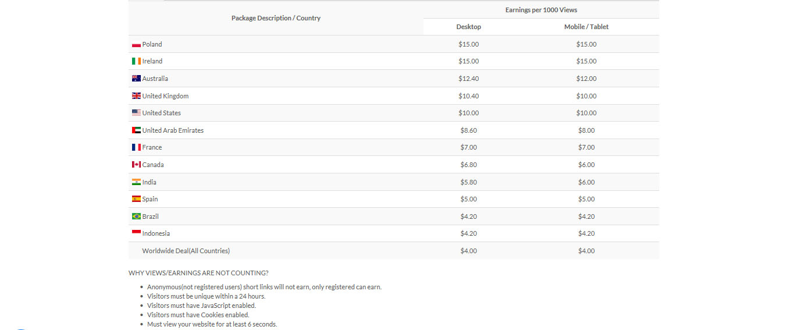Click the United States flag icon
The height and width of the screenshot is (330, 786).
pos(136,113)
